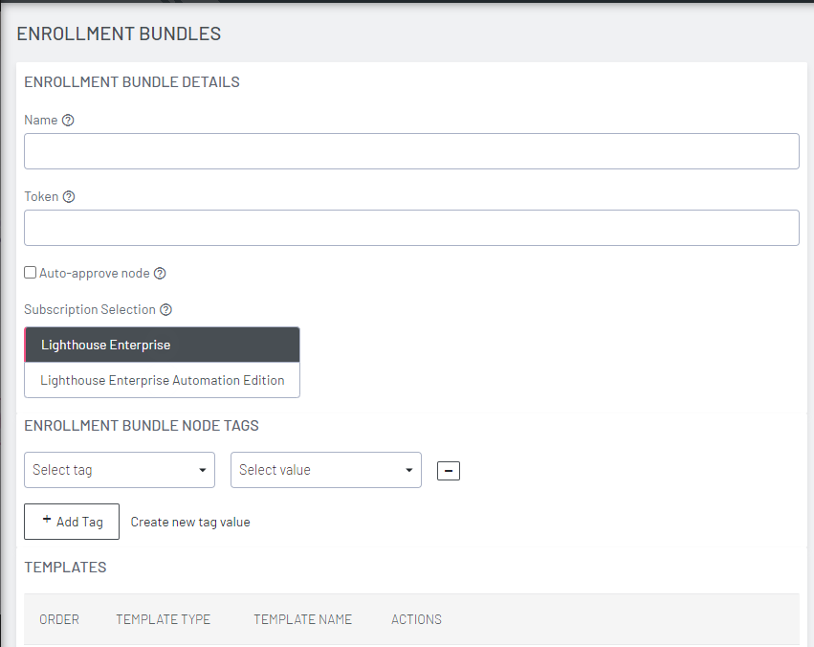Viewport: 814px width, 647px height.
Task: Click the Auto-approve node help icon
Action: (160, 273)
